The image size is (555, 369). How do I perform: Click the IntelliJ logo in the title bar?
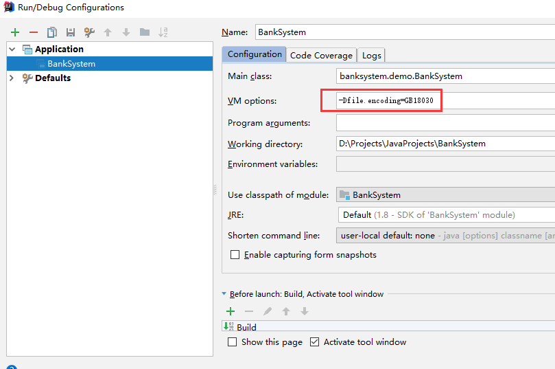tap(9, 7)
